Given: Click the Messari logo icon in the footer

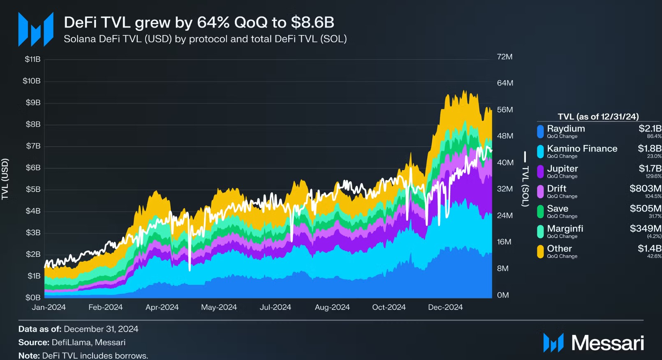Looking at the screenshot, I should point(553,343).
